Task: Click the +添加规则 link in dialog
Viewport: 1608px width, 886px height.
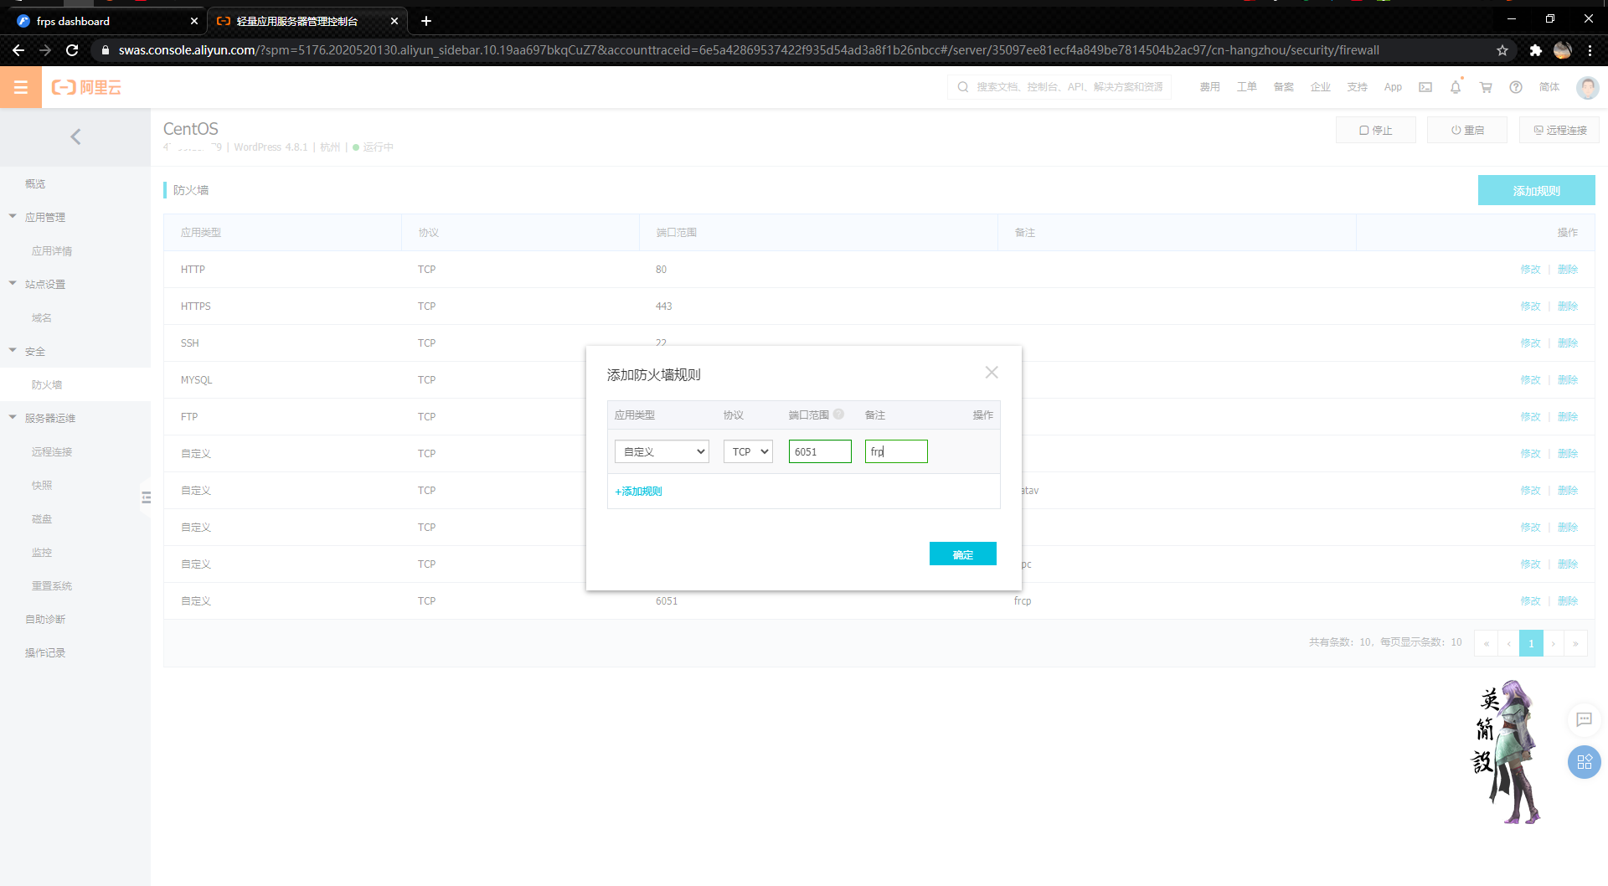Action: tap(638, 492)
